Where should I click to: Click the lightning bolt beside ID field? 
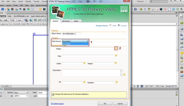(84, 82)
